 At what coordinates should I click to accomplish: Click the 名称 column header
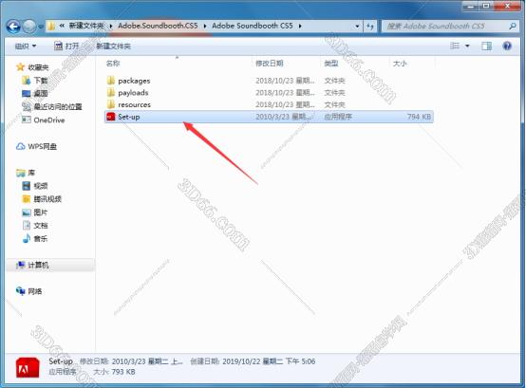coord(113,64)
